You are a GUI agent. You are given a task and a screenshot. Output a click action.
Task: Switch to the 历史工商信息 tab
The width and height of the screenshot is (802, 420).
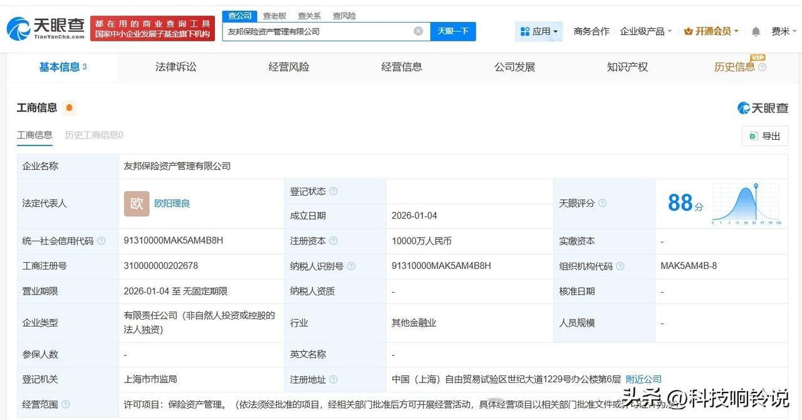coord(92,135)
